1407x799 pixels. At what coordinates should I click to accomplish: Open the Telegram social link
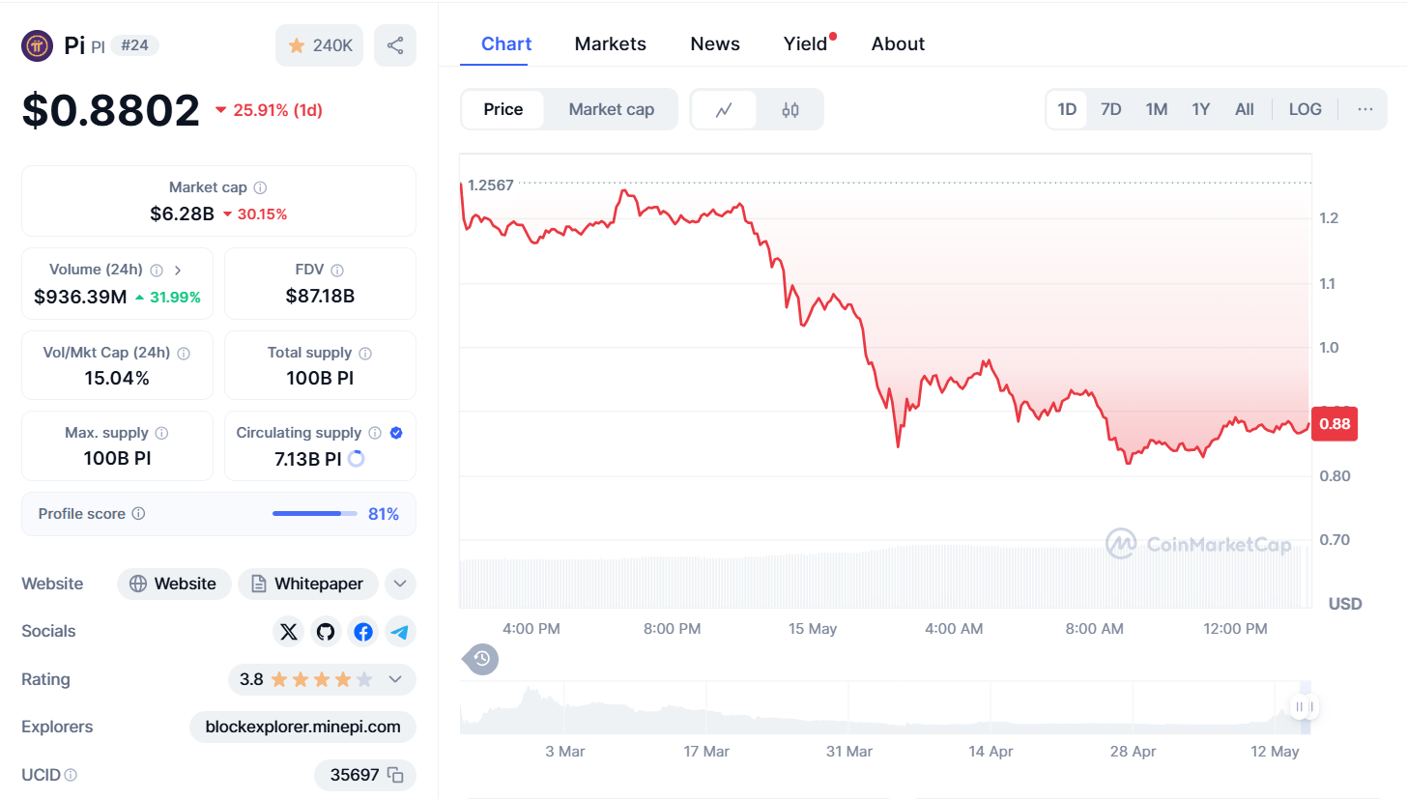pyautogui.click(x=400, y=632)
